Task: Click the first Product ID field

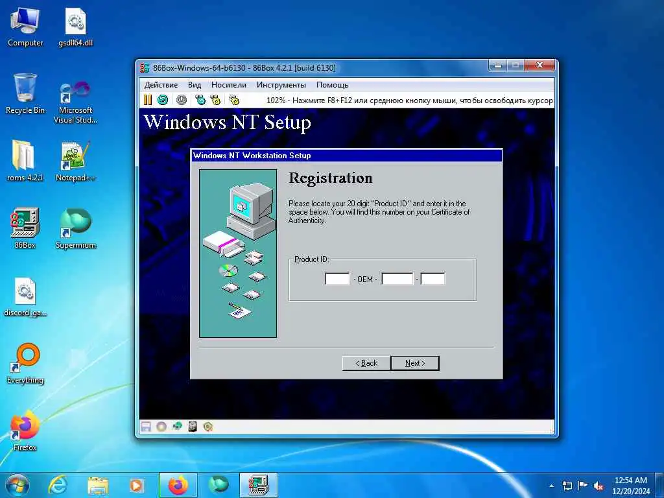Action: (x=337, y=279)
